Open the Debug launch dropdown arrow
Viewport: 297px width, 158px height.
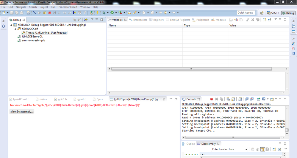click(x=108, y=13)
